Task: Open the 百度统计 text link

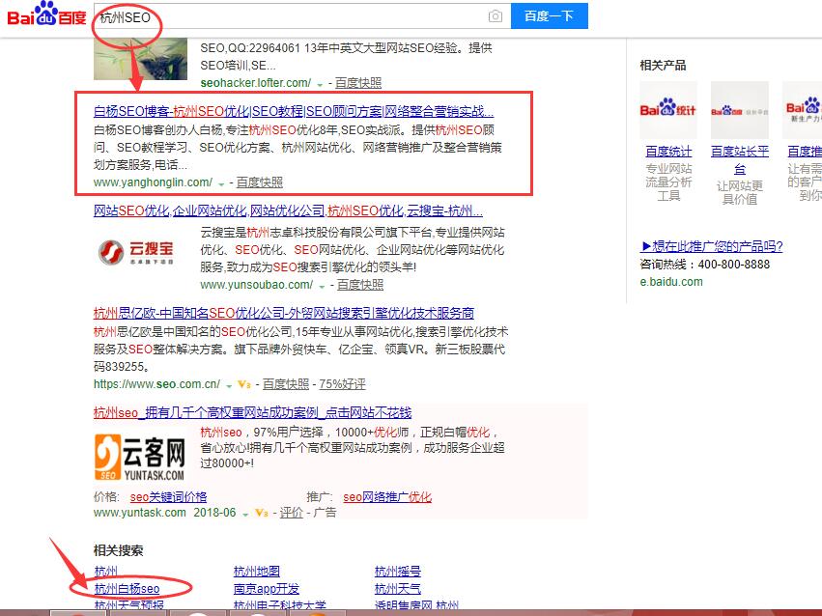Action: [668, 152]
